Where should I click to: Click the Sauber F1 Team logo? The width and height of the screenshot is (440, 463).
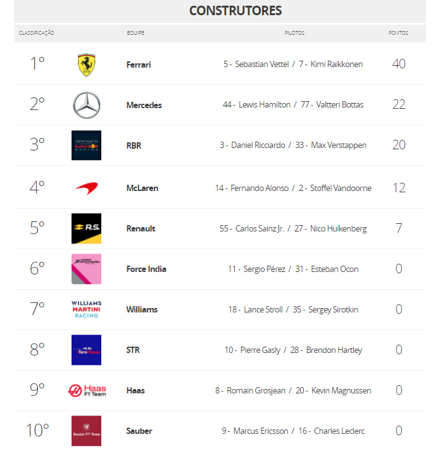(x=86, y=431)
